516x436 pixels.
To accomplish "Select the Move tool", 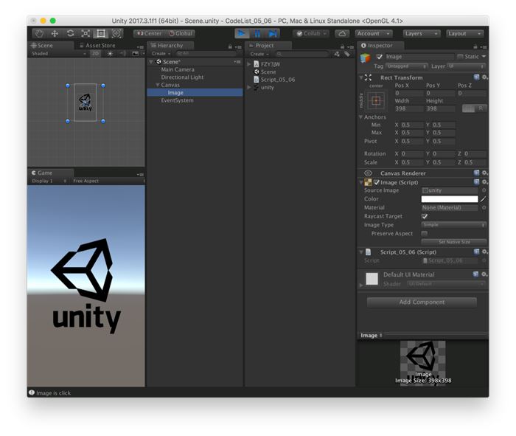I will pyautogui.click(x=55, y=33).
